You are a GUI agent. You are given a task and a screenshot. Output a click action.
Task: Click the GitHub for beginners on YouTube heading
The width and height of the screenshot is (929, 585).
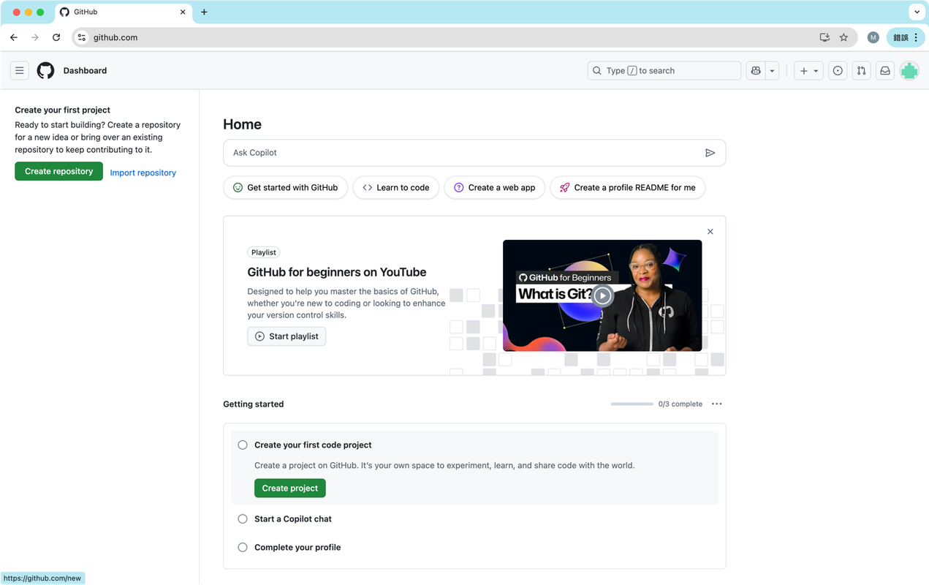pyautogui.click(x=337, y=272)
